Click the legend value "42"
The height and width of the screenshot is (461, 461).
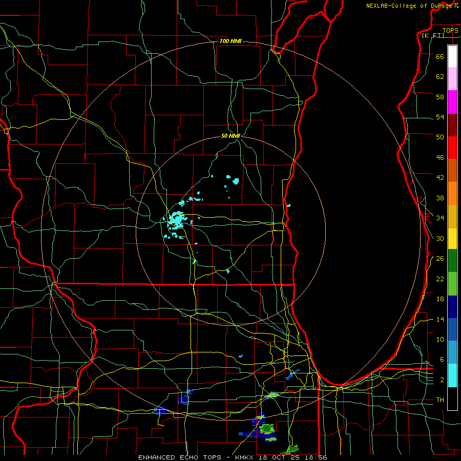coord(440,178)
